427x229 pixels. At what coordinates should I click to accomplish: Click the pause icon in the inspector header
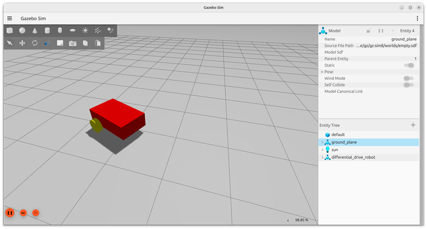pyautogui.click(x=381, y=31)
